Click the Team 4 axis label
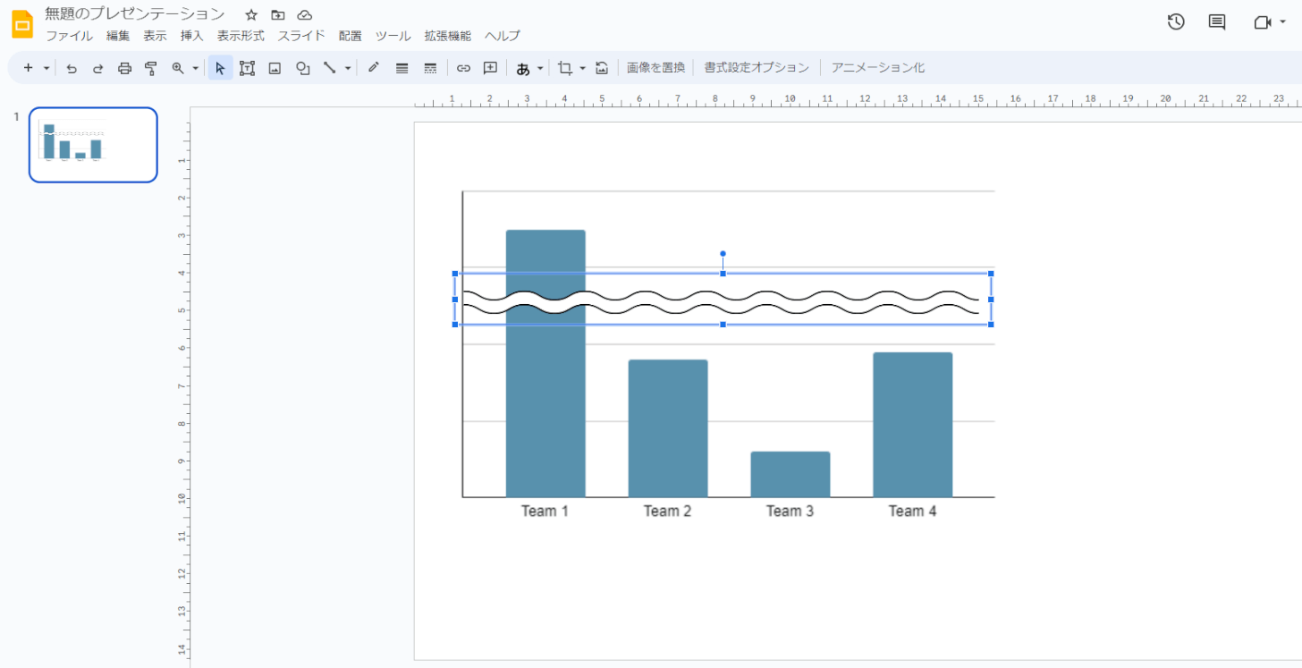Viewport: 1302px width, 668px height. (913, 512)
